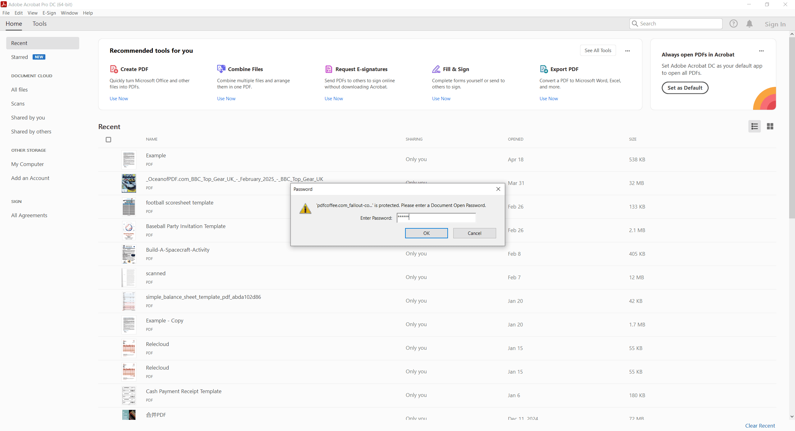Image resolution: width=795 pixels, height=431 pixels.
Task: Open Scans in the sidebar
Action: tap(18, 104)
